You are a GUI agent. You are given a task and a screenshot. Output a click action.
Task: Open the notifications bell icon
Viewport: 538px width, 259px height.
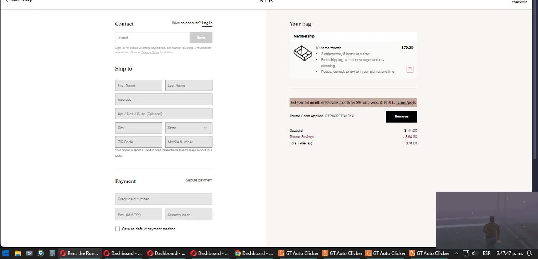(x=529, y=253)
